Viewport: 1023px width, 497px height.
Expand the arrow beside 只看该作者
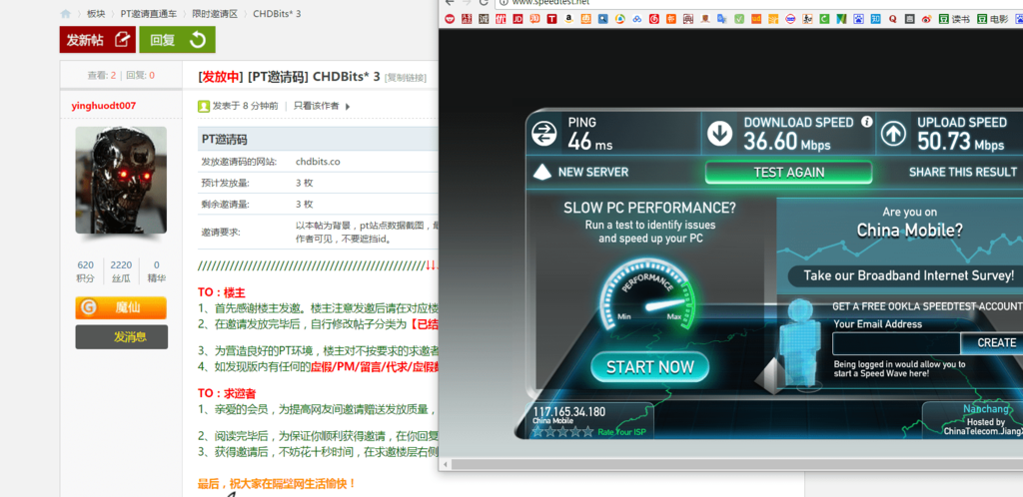click(347, 106)
